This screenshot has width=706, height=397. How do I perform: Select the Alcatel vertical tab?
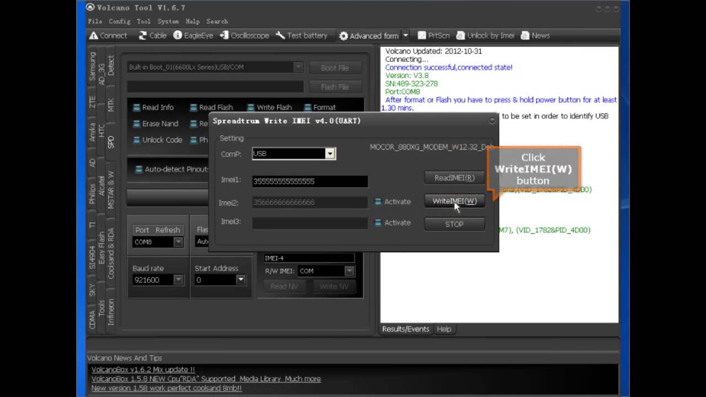[101, 186]
